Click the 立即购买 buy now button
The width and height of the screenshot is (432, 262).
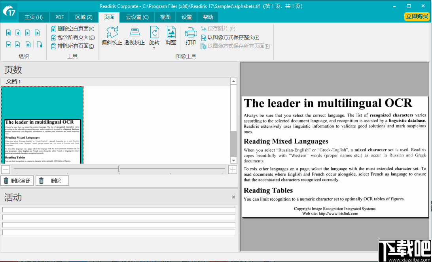417,17
